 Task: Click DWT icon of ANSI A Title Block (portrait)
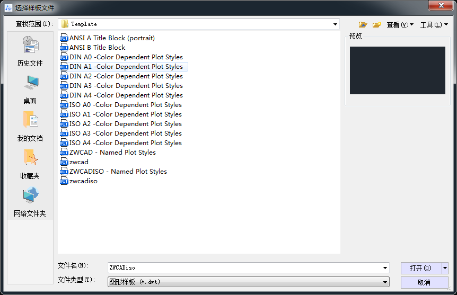[64, 38]
